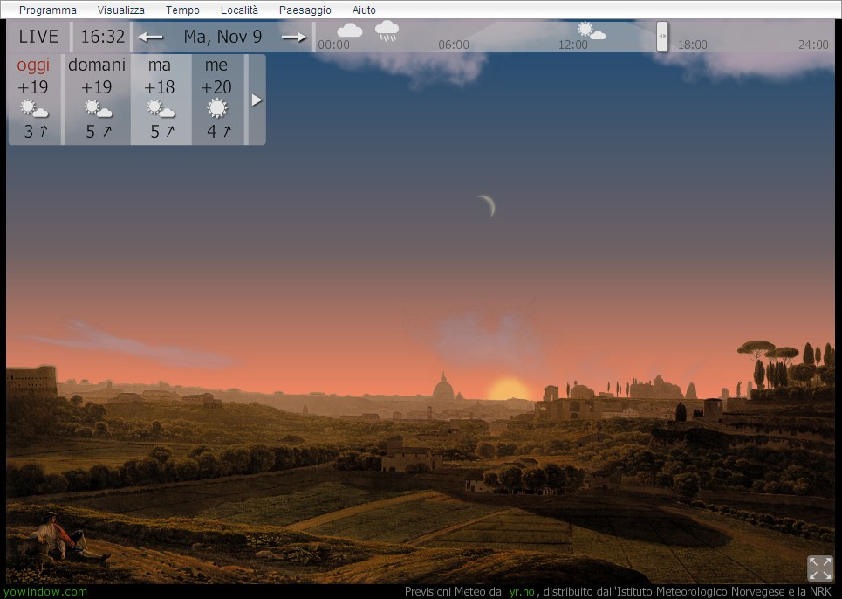Click the +19 temperature under oggi
Screen dimensions: 842x599
[33, 87]
